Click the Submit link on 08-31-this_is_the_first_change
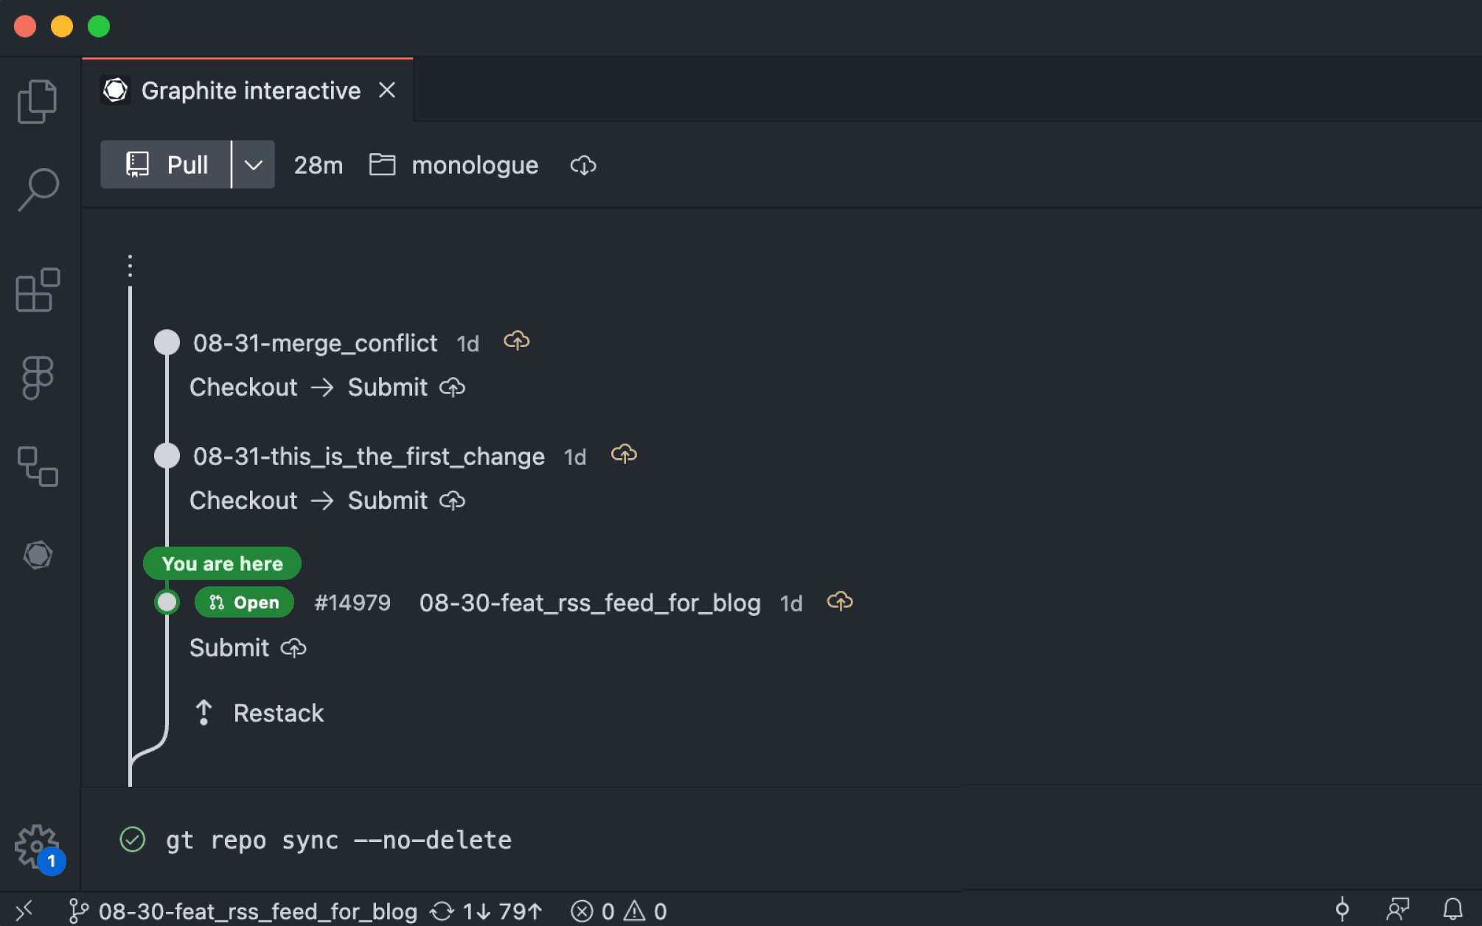 [386, 499]
